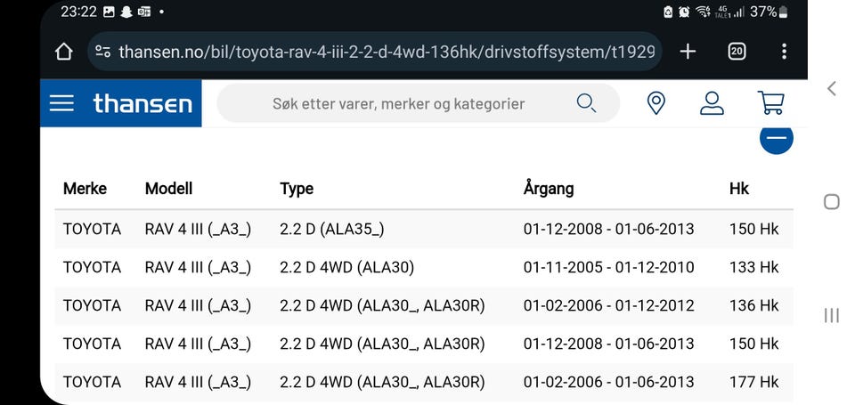Tap the thansen logo
Image resolution: width=855 pixels, height=405 pixels.
click(142, 103)
